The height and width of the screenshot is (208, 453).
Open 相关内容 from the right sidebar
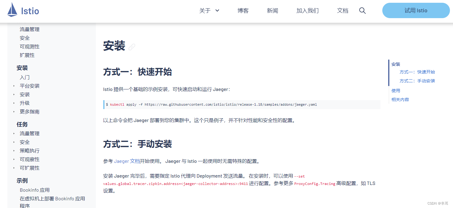point(400,99)
